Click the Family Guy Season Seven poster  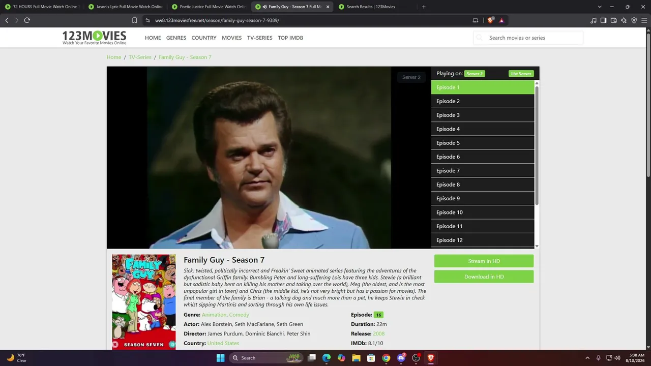(x=144, y=302)
